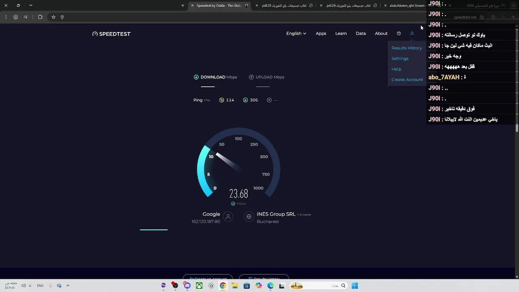Click the idle ping icon showing 114
Image resolution: width=519 pixels, height=292 pixels.
tap(221, 100)
